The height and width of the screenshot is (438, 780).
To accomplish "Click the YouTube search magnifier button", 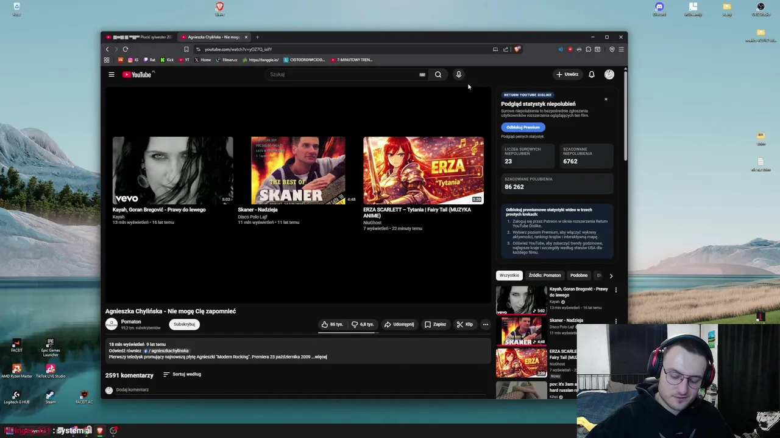I will coord(438,74).
